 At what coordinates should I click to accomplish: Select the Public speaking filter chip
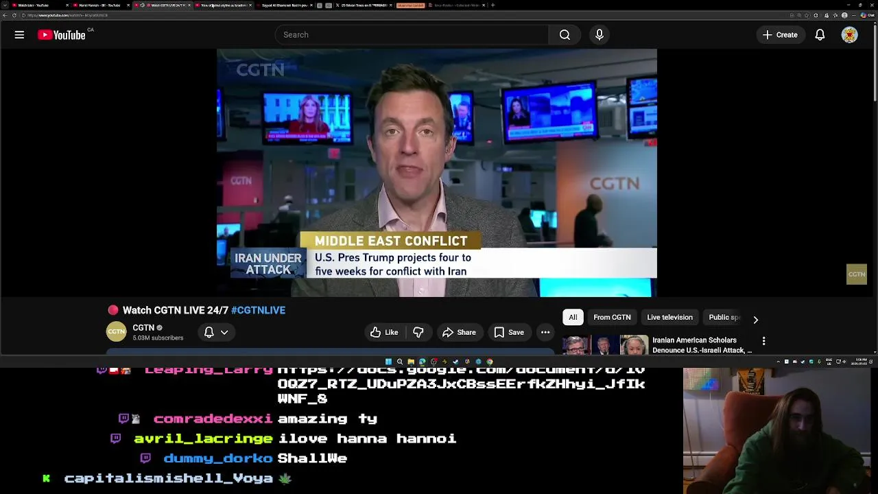tap(724, 317)
